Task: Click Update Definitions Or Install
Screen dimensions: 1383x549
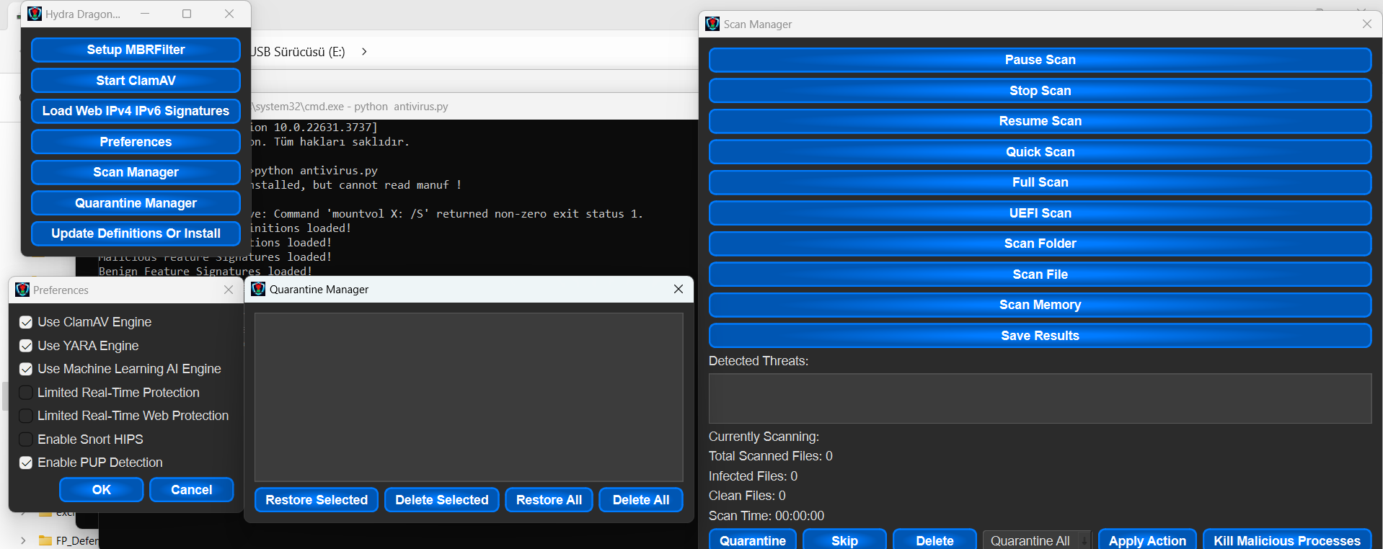Action: point(136,233)
